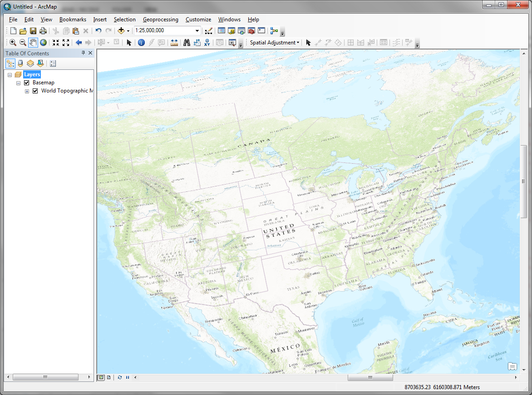Switch to Data View button
Image resolution: width=532 pixels, height=395 pixels.
[x=101, y=377]
